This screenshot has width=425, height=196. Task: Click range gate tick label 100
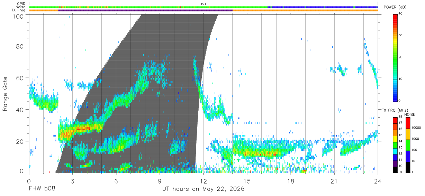pyautogui.click(x=18, y=16)
